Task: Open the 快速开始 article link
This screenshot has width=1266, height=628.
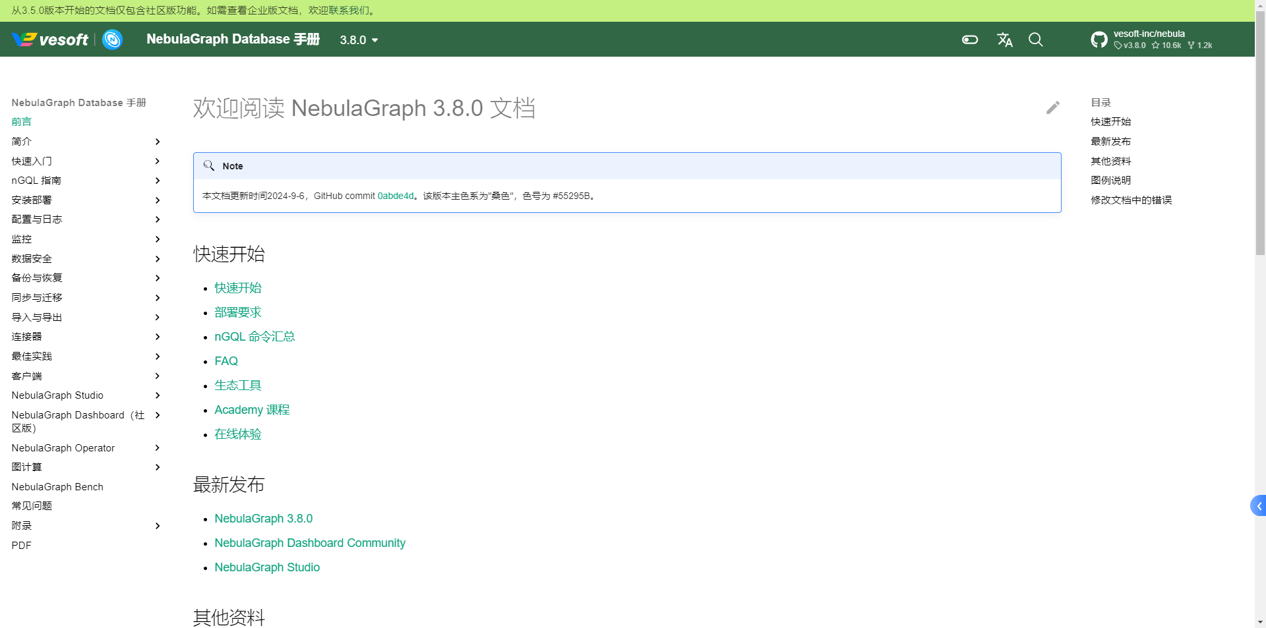Action: [238, 288]
